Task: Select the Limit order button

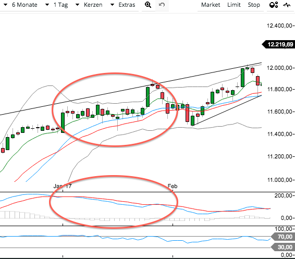Action: point(234,5)
